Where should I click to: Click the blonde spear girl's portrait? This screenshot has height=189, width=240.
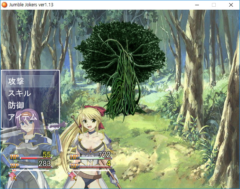point(90,147)
